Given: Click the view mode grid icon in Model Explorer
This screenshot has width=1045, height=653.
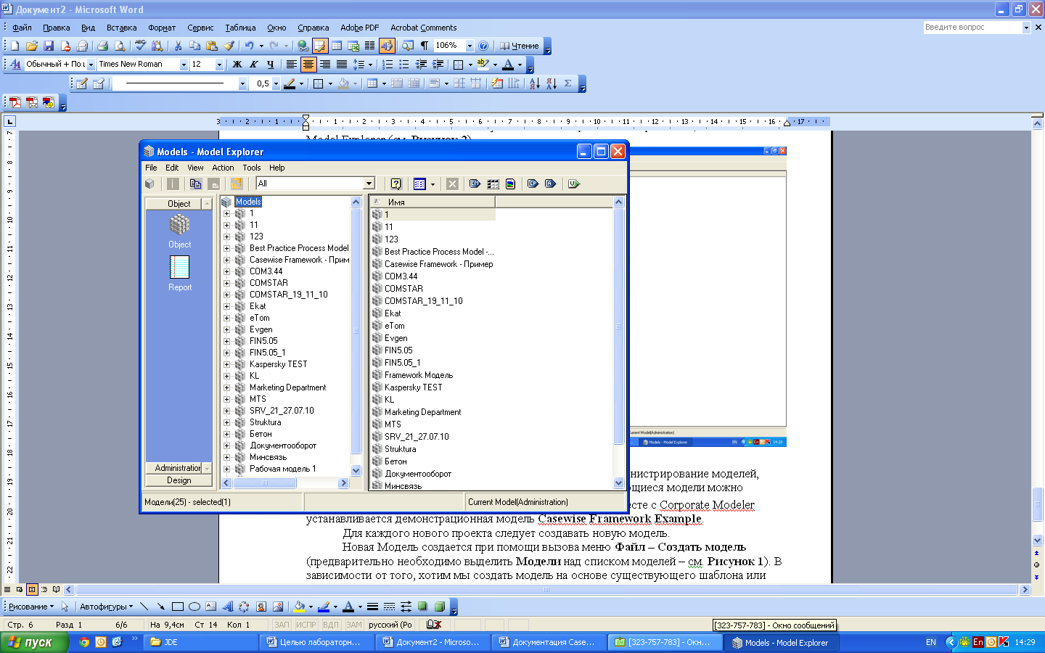Looking at the screenshot, I should click(x=419, y=184).
